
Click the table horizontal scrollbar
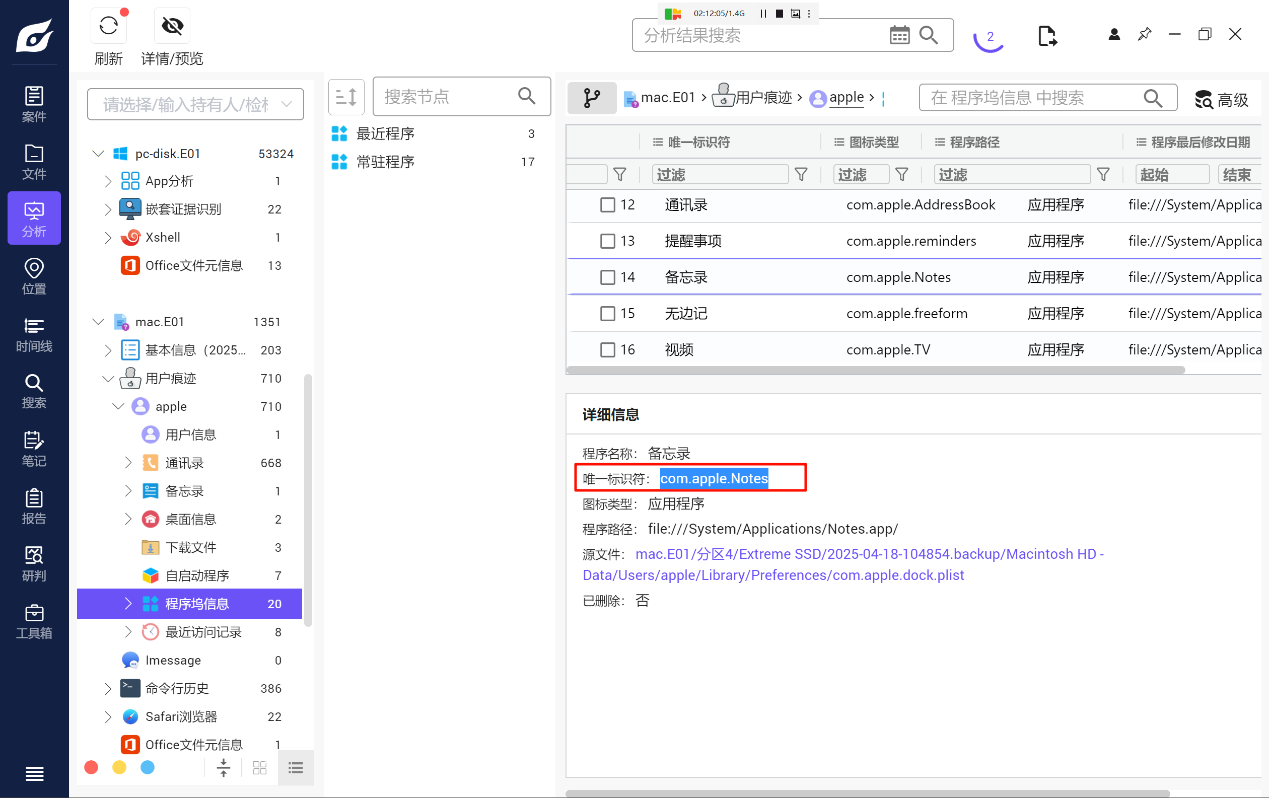[876, 370]
